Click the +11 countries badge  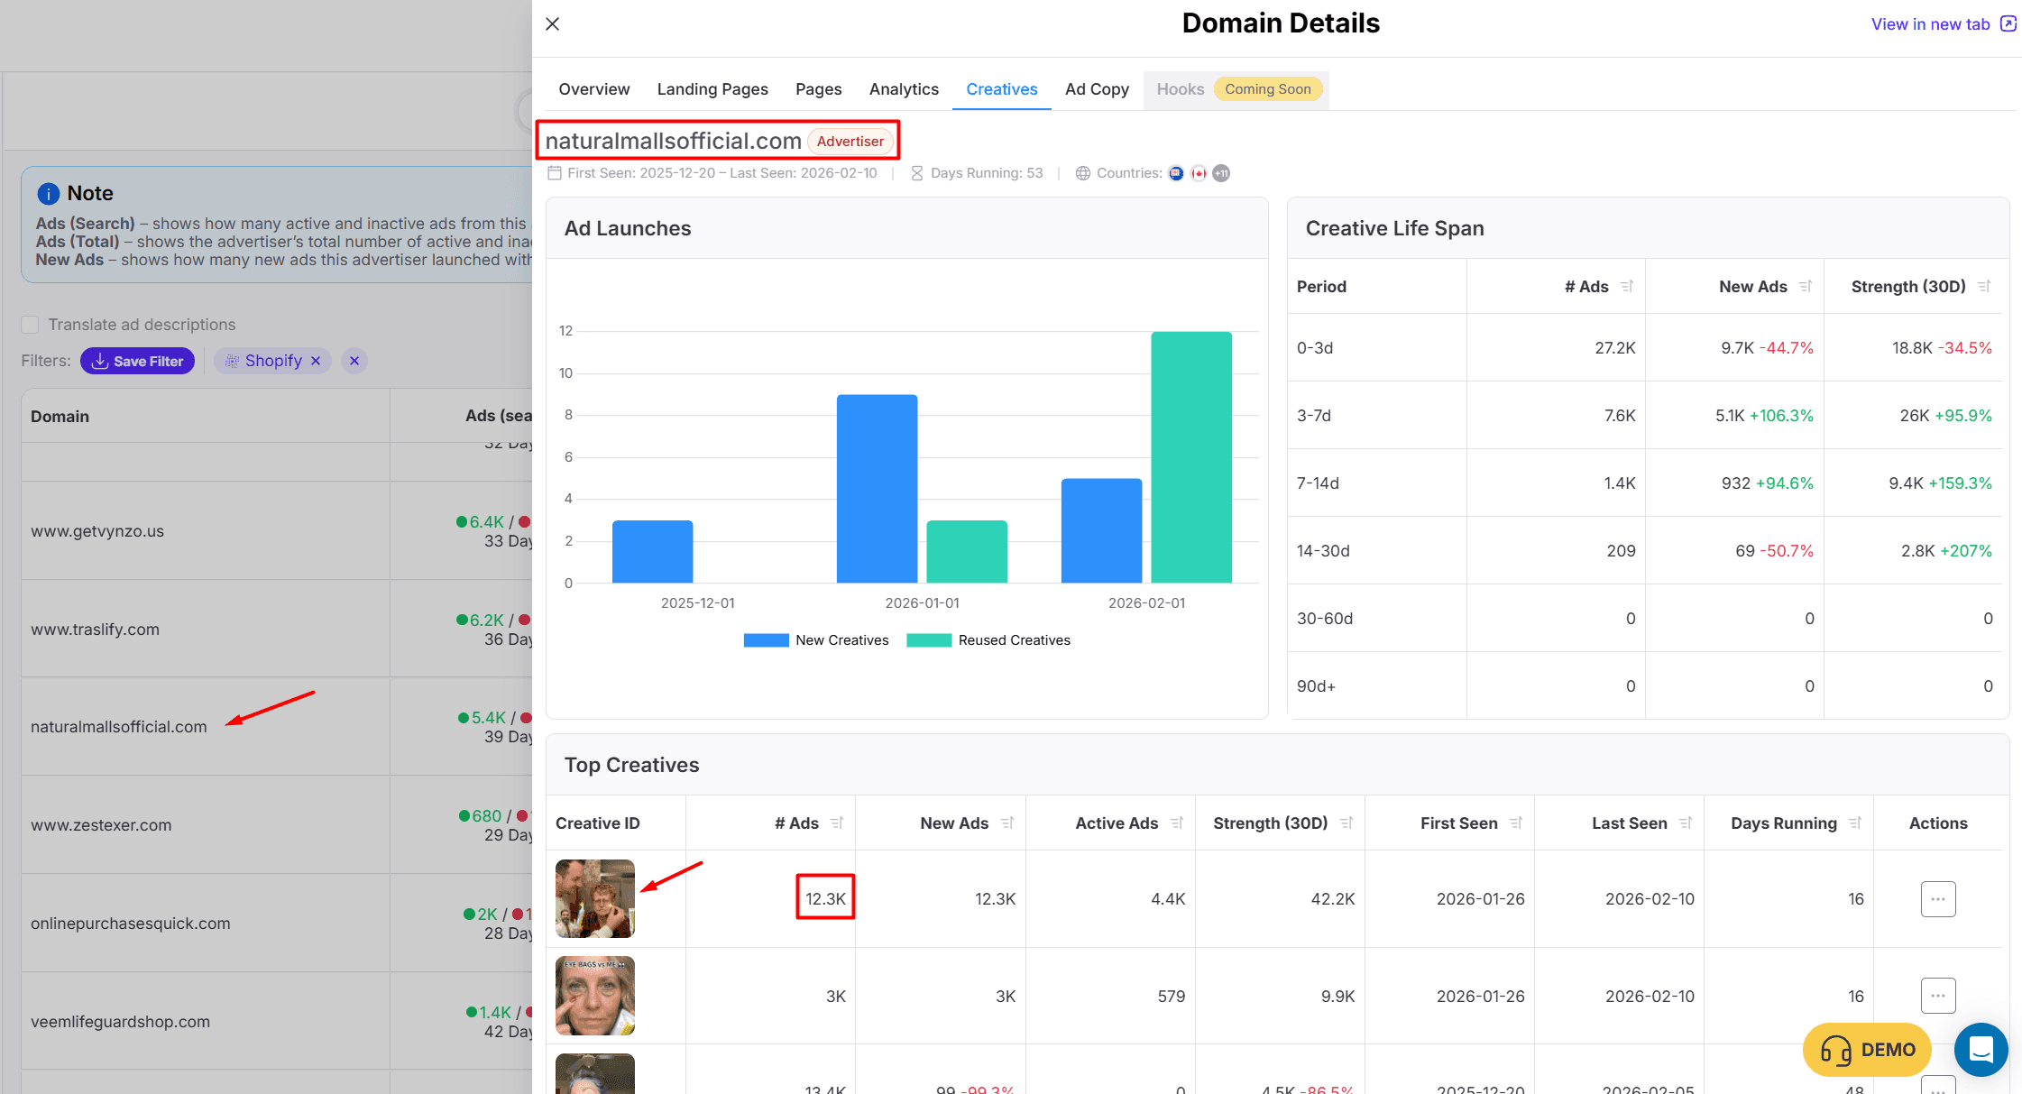(1221, 173)
